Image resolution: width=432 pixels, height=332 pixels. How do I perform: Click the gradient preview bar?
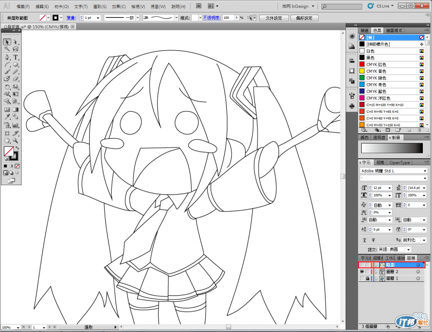point(392,148)
